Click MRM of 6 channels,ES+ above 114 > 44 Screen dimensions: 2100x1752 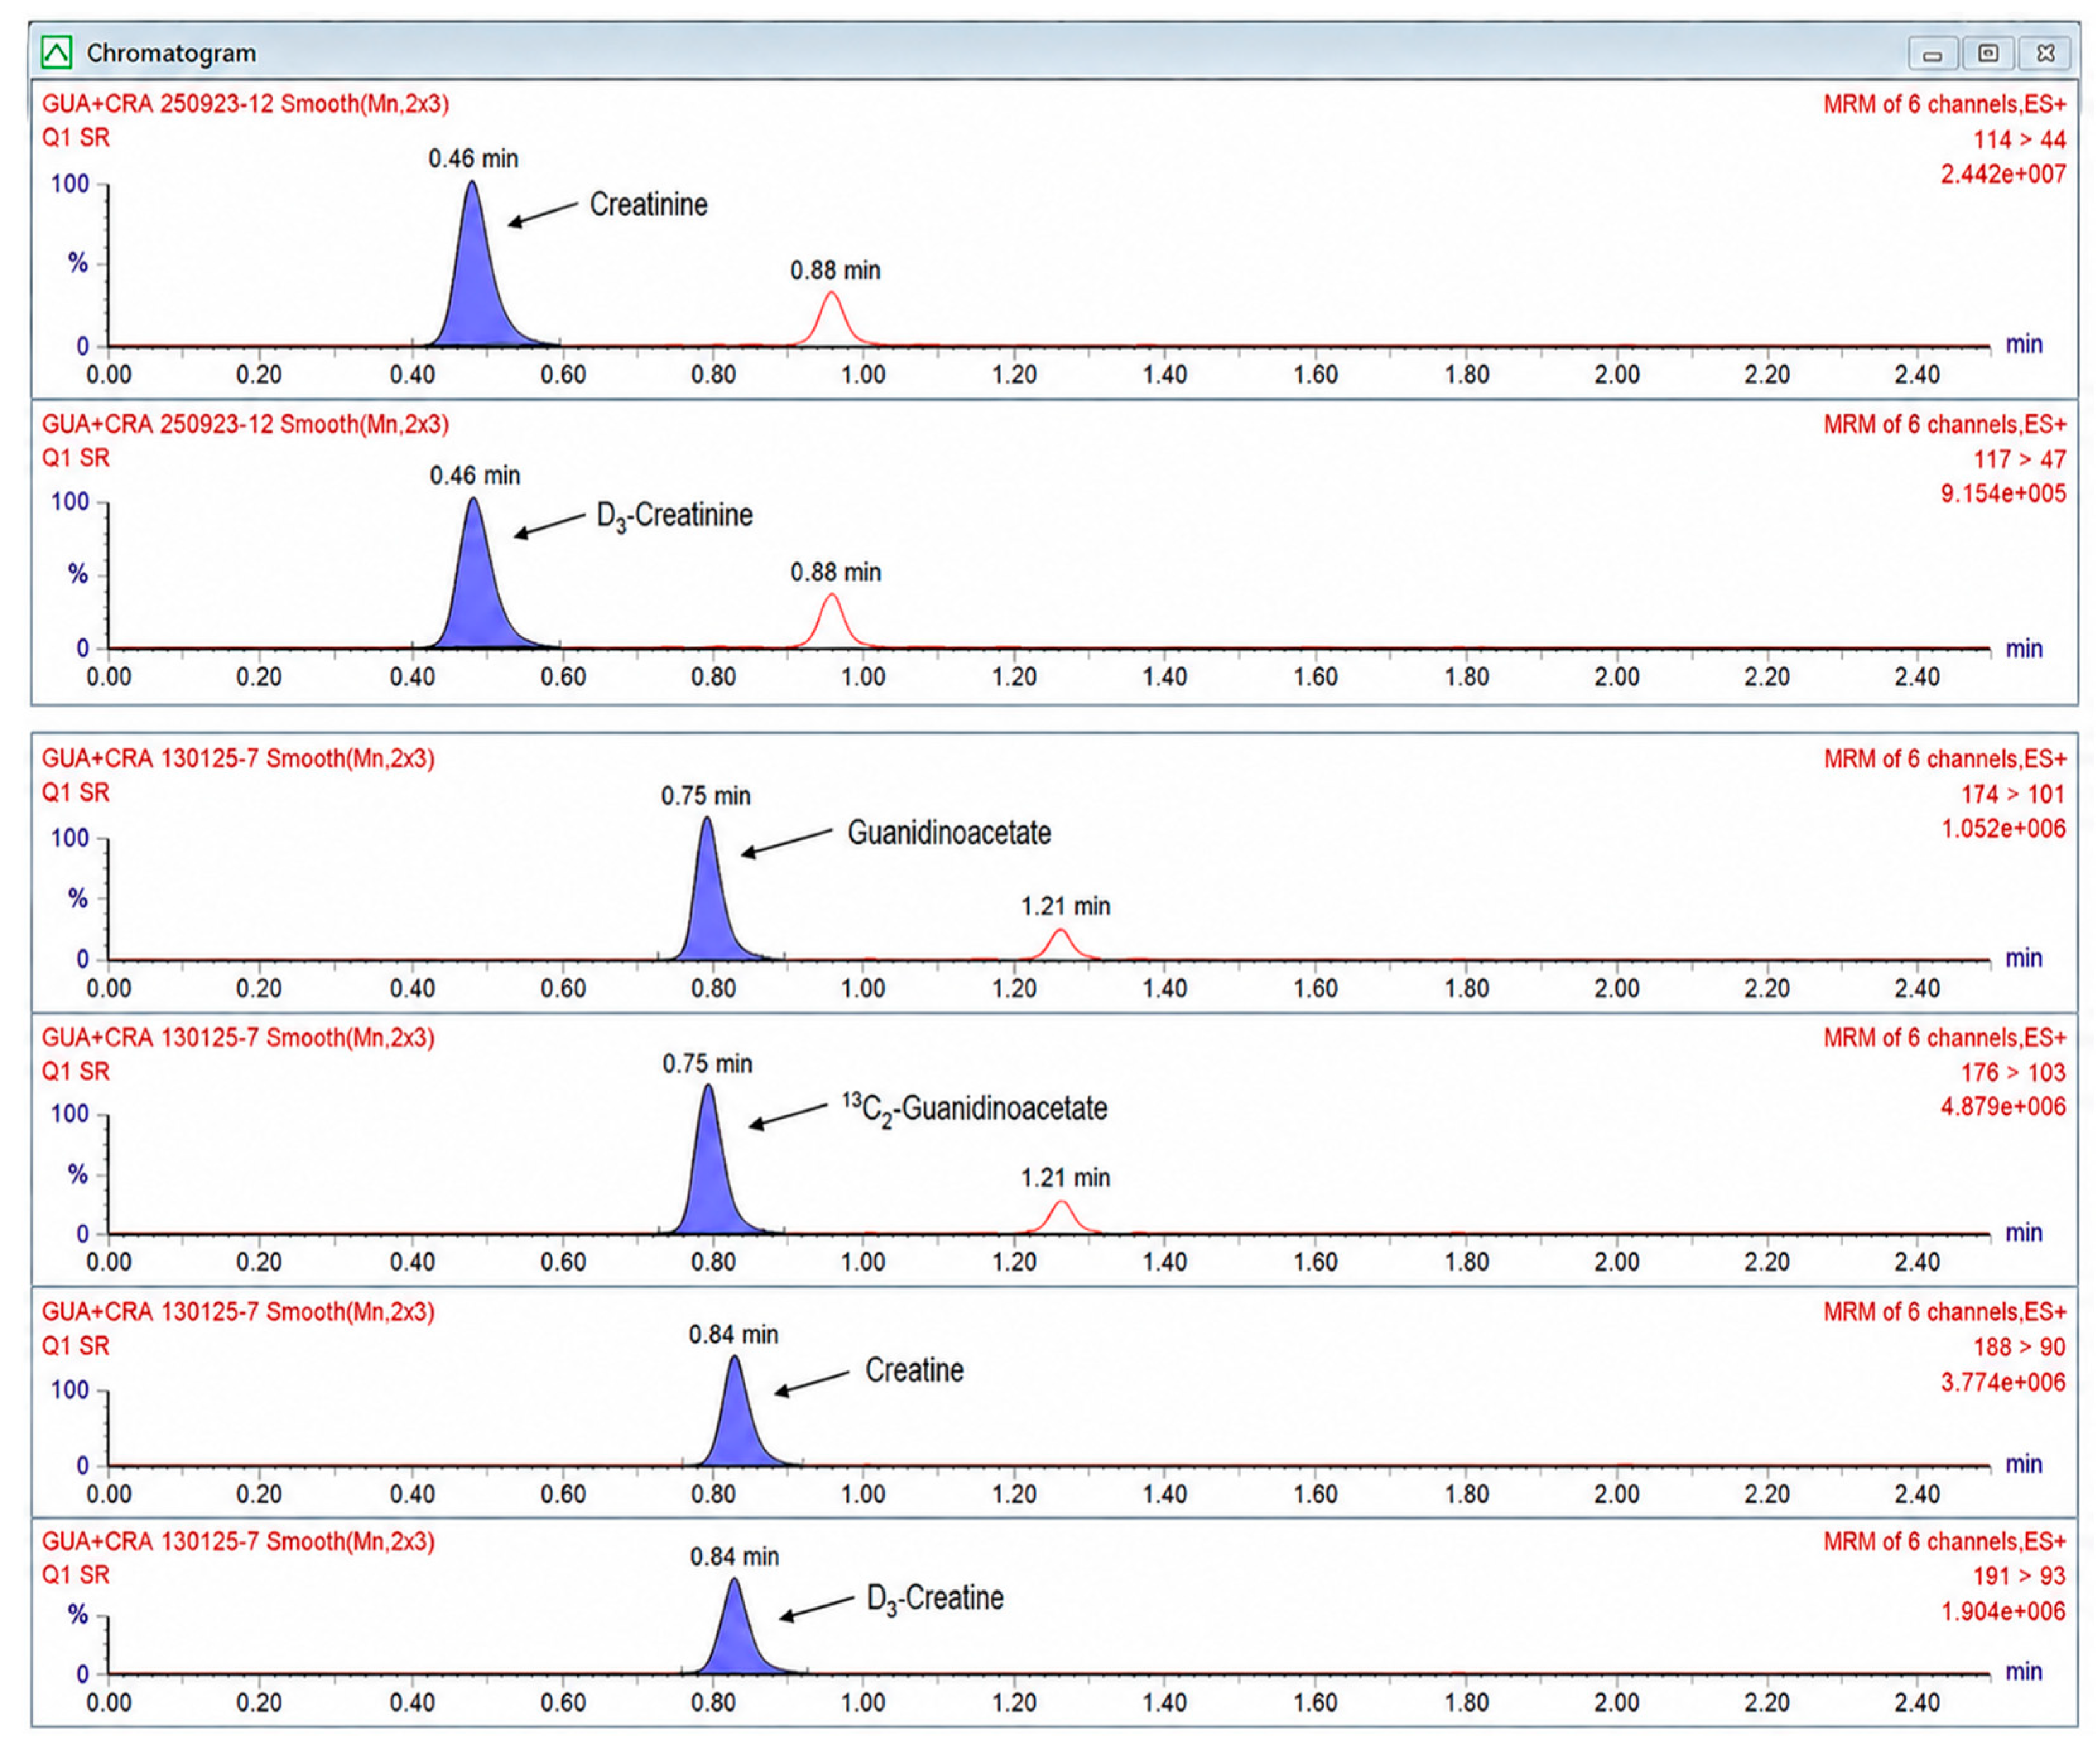tap(1944, 104)
